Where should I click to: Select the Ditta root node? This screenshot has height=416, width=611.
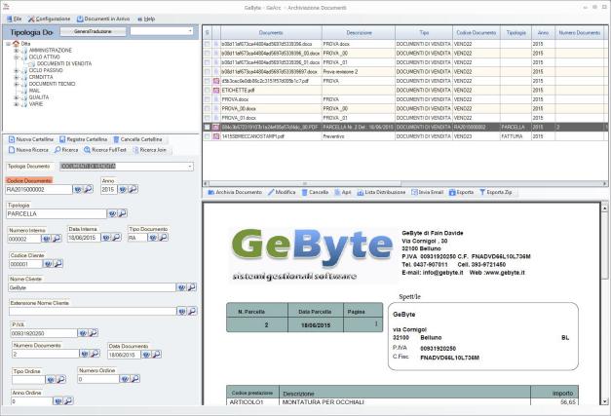click(x=25, y=44)
